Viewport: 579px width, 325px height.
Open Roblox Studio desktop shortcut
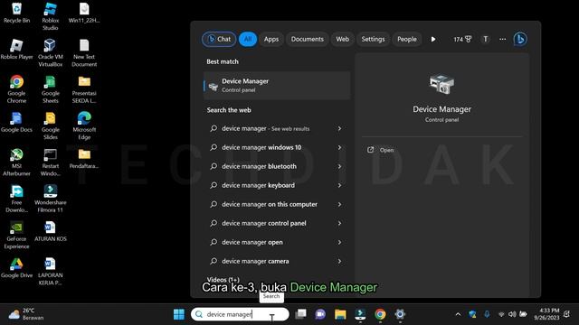click(51, 16)
